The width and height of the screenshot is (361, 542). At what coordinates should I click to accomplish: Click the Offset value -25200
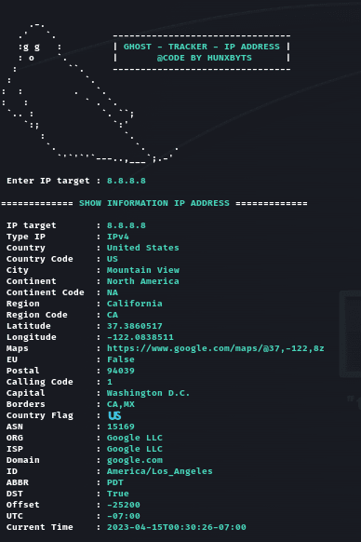point(124,505)
